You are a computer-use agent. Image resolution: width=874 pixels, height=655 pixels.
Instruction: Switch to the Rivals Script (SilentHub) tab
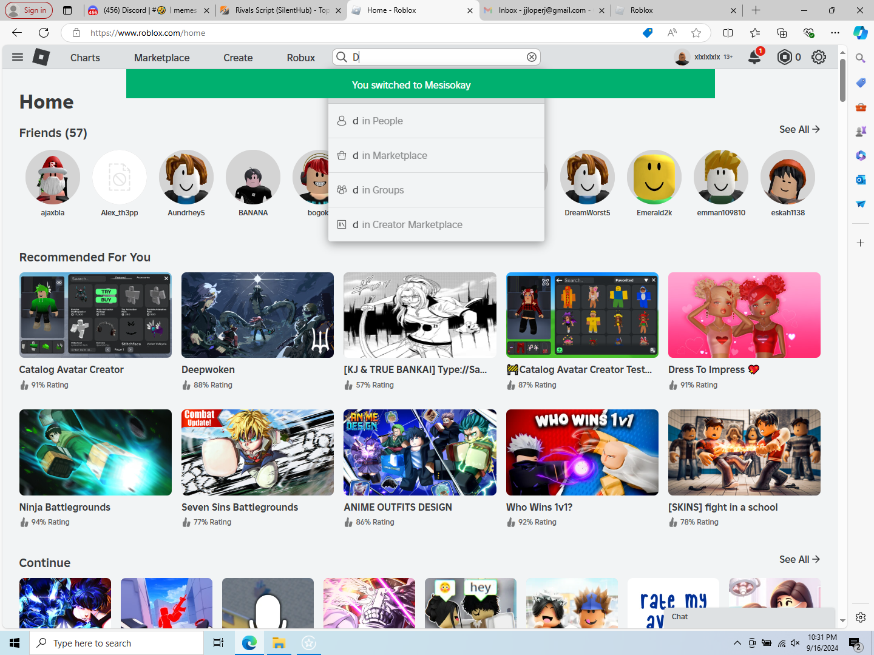282,10
